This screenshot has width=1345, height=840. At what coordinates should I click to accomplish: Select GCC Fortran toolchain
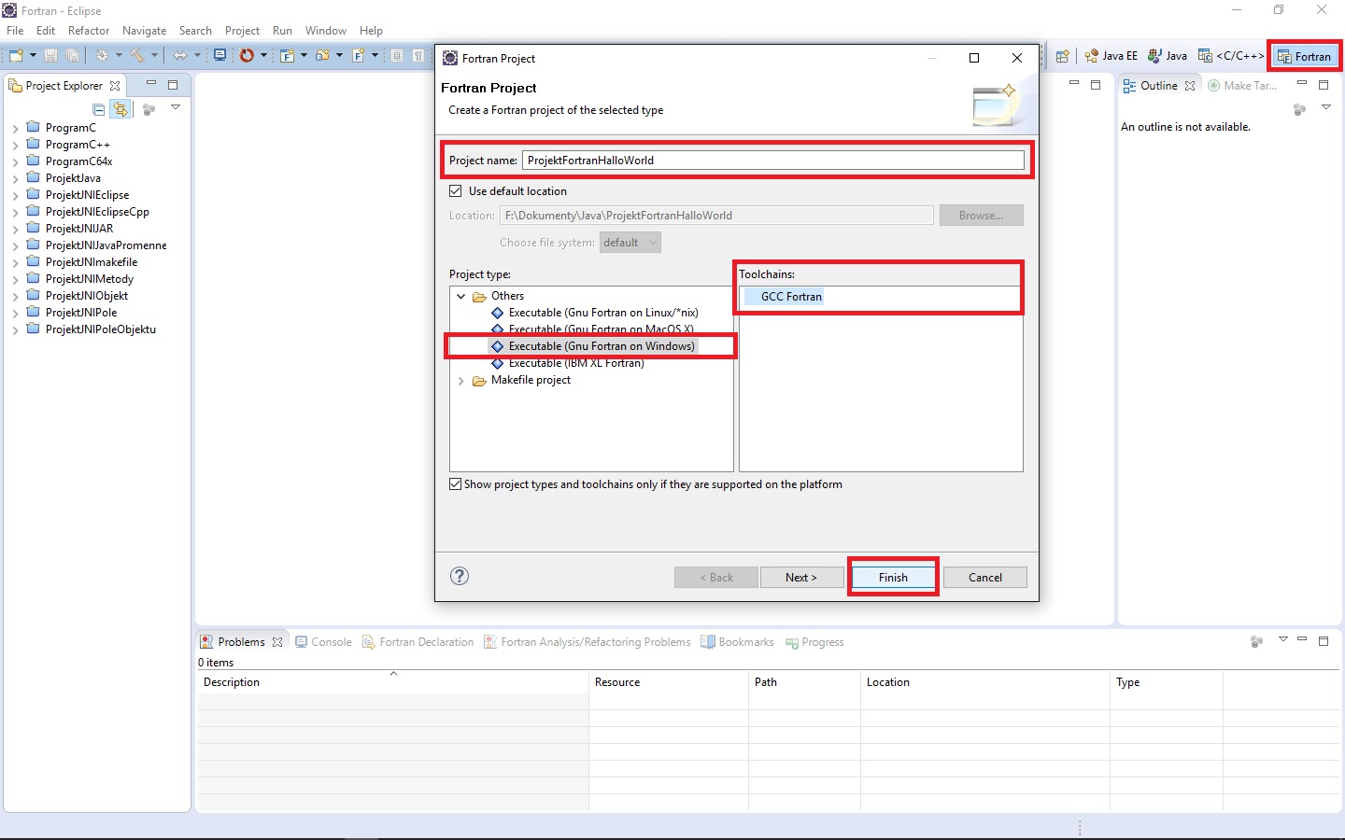coord(791,297)
